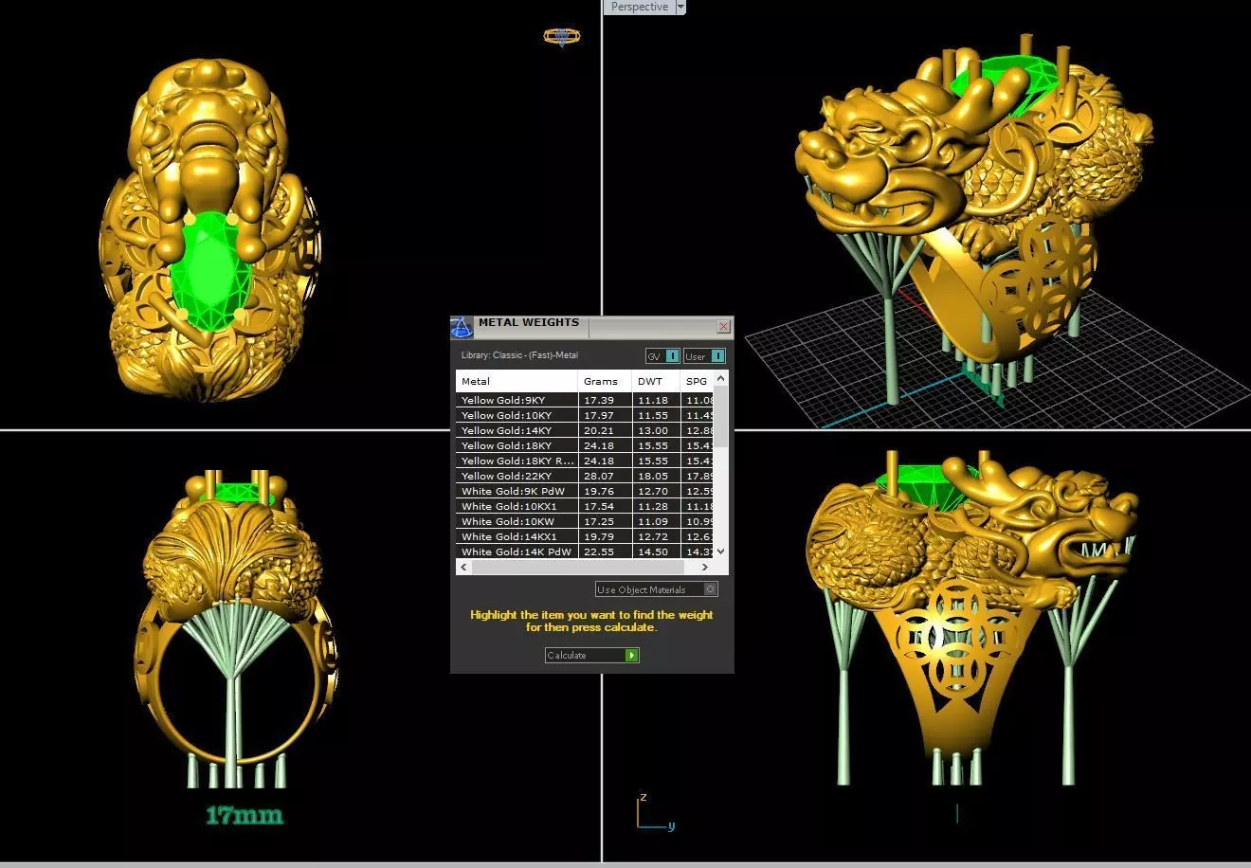Click the 17mm ring size label
1251x868 pixels.
(x=245, y=815)
